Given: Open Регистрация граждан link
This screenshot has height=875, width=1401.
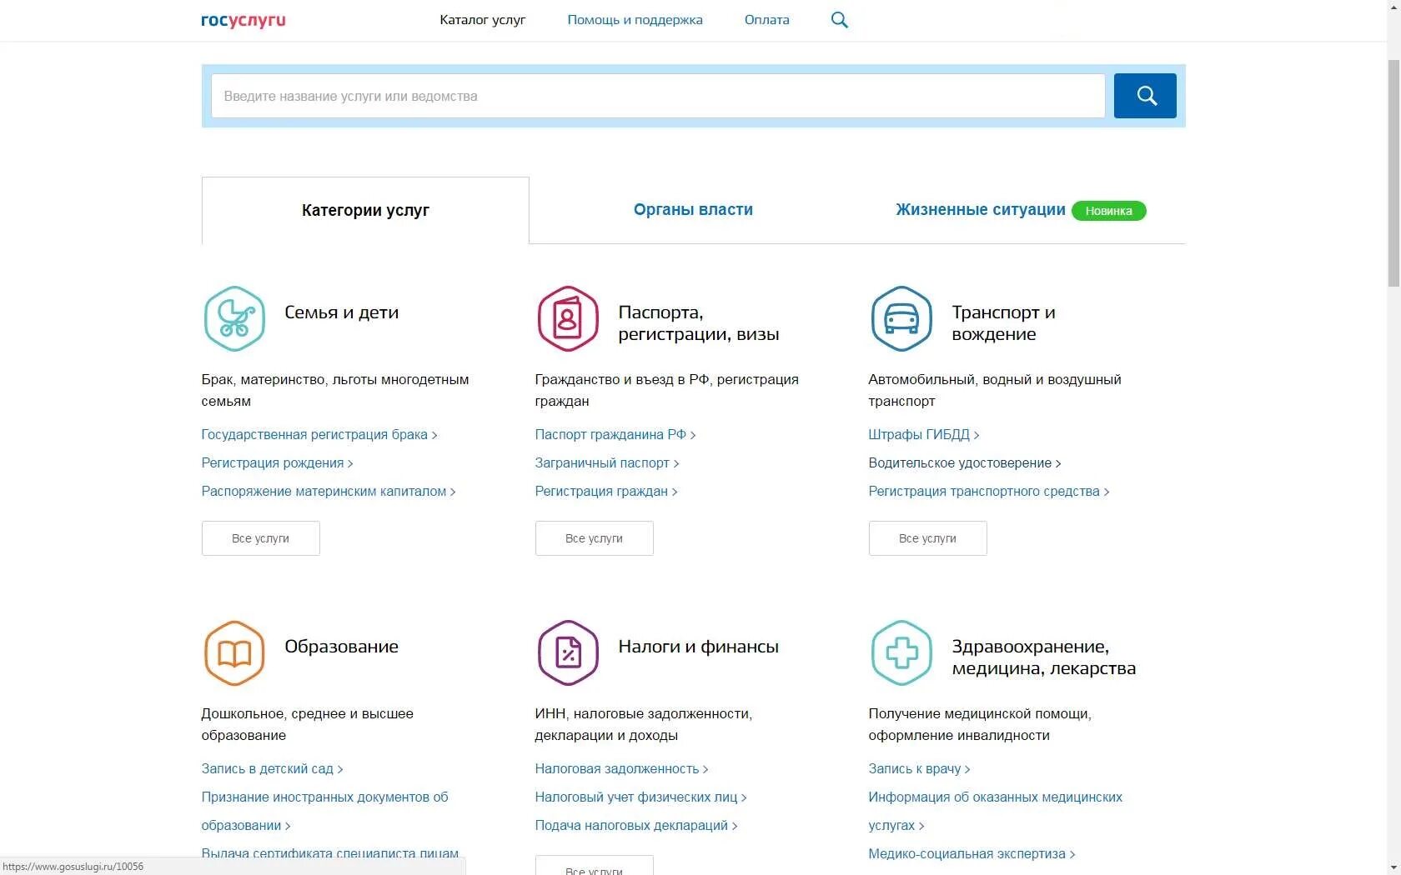Looking at the screenshot, I should (x=605, y=492).
